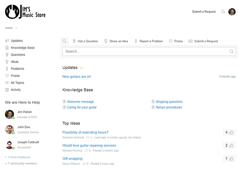Click into the main Search input field

145,52
